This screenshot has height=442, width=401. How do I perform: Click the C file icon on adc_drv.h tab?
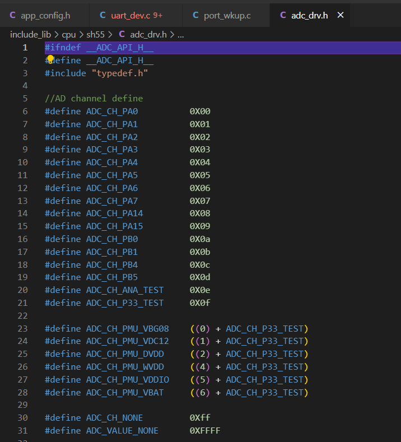click(283, 15)
